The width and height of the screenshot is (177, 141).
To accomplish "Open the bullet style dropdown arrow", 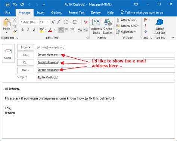I will click(70, 22).
